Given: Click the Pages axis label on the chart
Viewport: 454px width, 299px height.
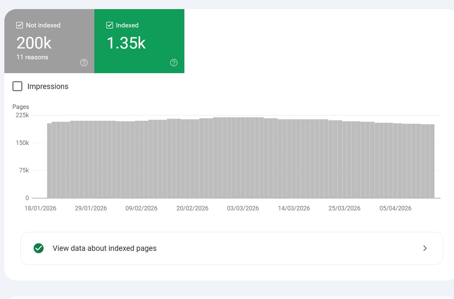Looking at the screenshot, I should pos(20,107).
